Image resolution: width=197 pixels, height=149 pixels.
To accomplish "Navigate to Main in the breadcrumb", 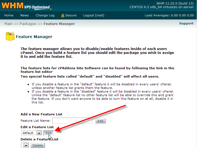I will tap(8, 24).
